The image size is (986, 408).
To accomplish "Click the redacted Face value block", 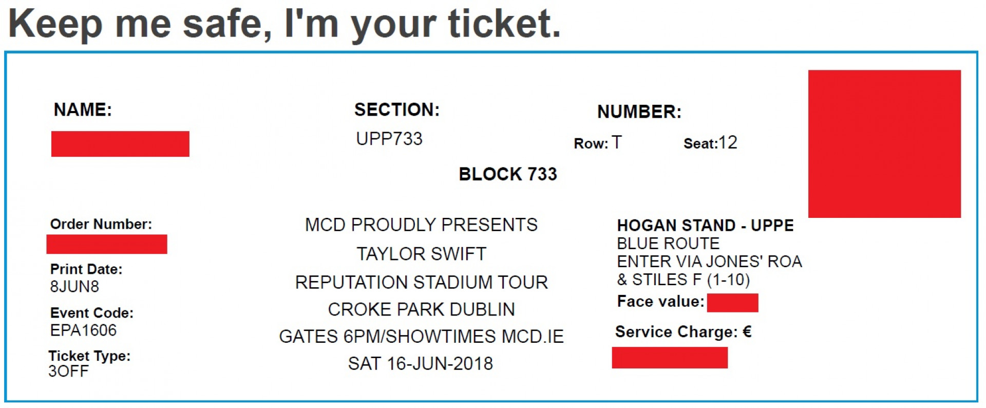I will [732, 303].
